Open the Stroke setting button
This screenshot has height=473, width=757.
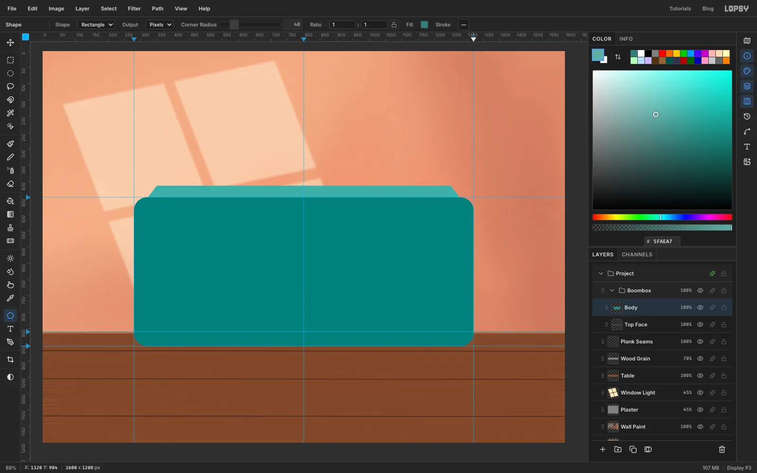pyautogui.click(x=464, y=25)
